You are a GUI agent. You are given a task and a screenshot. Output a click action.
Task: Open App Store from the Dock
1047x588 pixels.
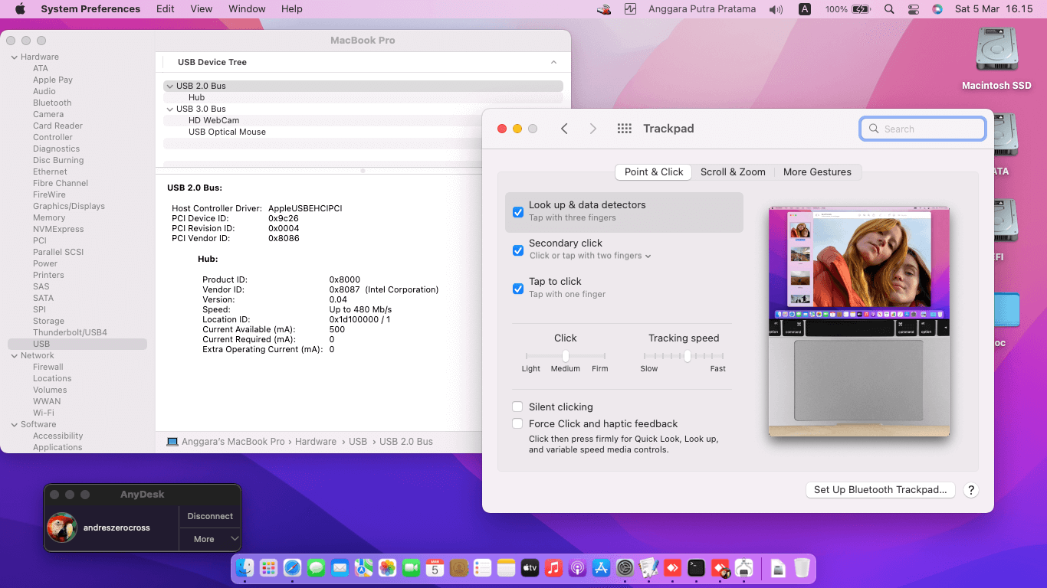click(601, 568)
